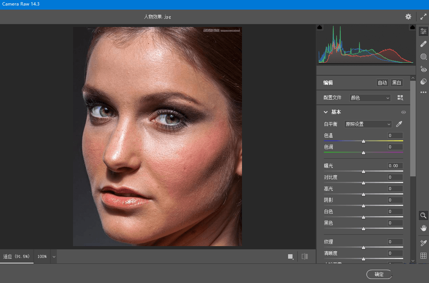This screenshot has height=283, width=429.
Task: Confirm edits with the 确定 button
Action: pos(379,274)
